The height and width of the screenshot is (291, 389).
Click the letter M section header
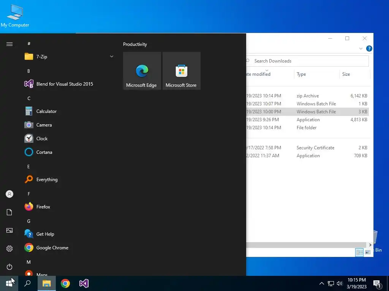tap(29, 262)
